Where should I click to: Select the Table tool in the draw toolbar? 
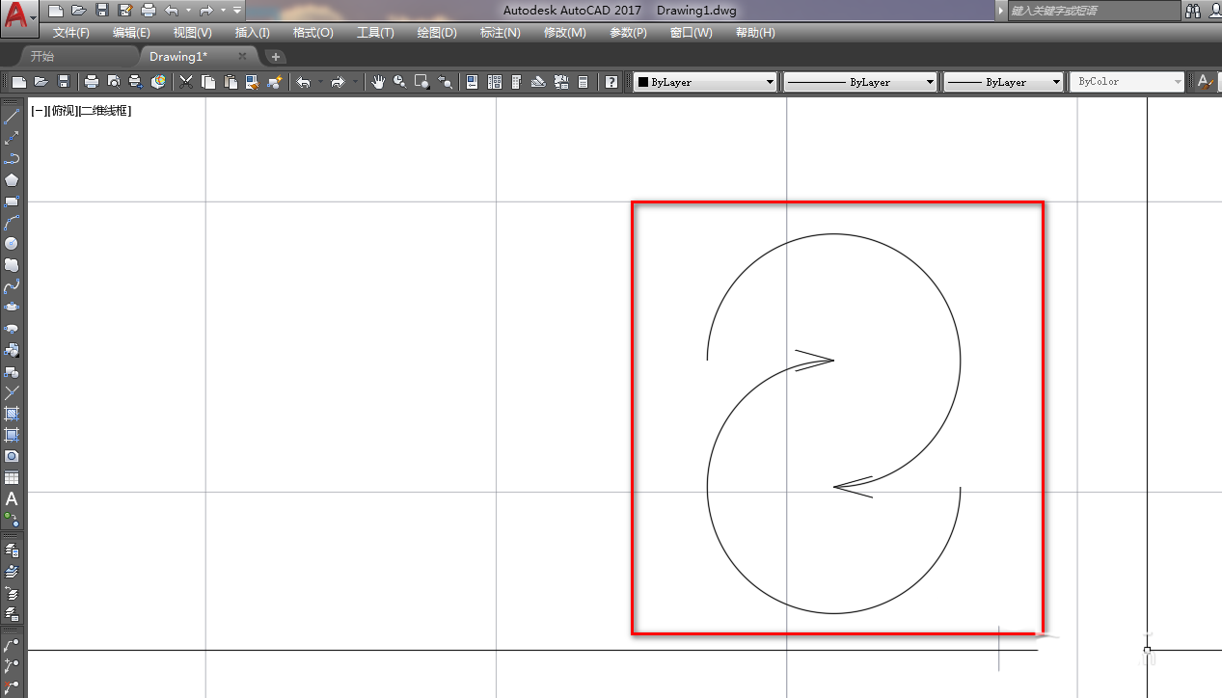12,477
